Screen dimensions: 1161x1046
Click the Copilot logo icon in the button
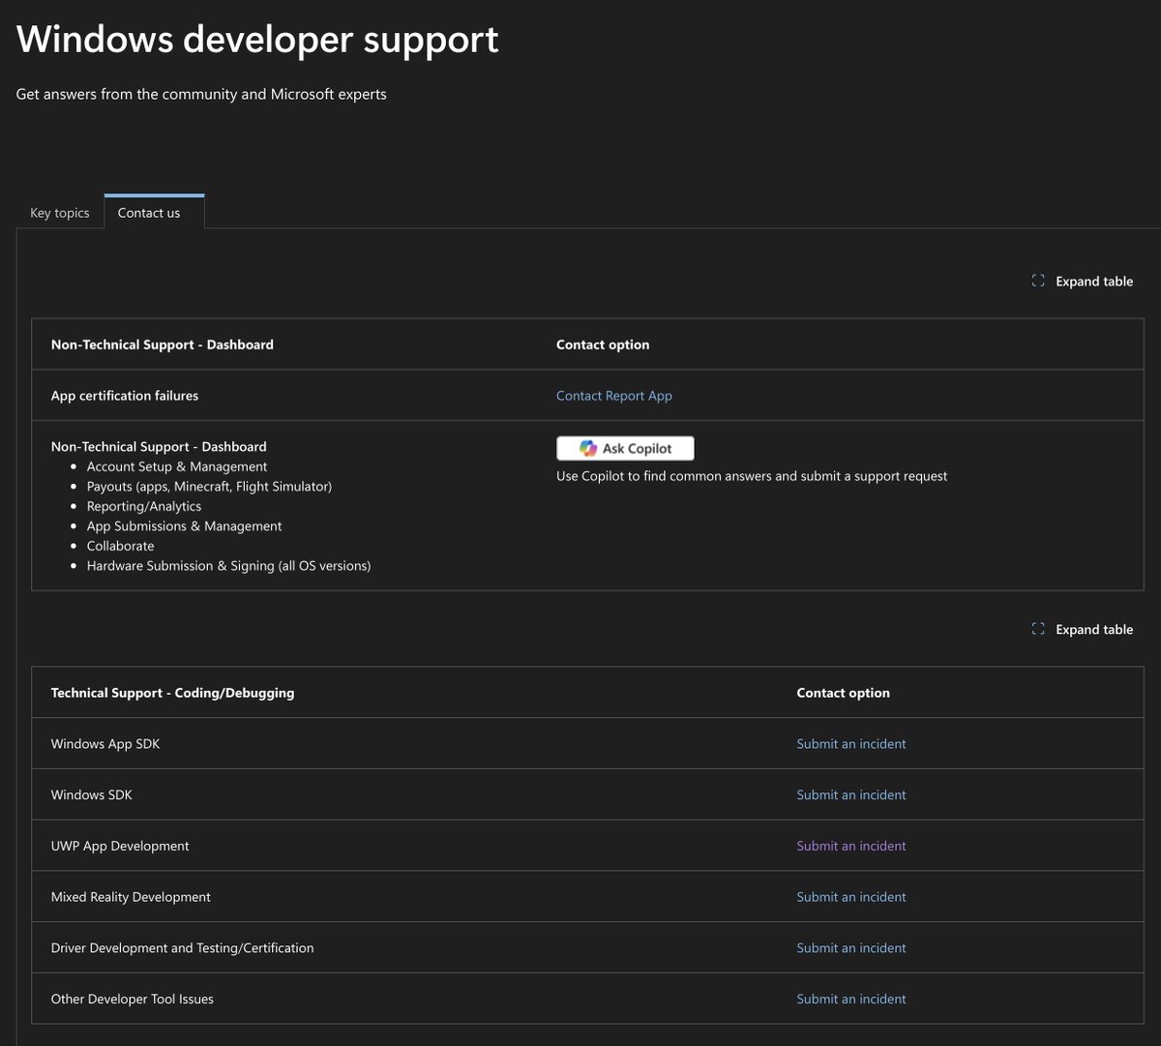tap(588, 448)
